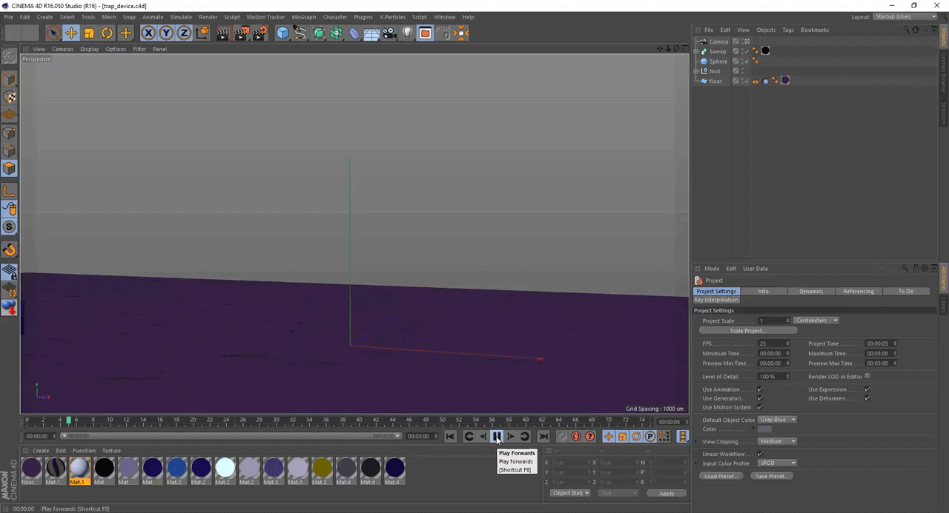Expand the Sweep object hierarchy
Screen dimensions: 949x513
[696, 52]
